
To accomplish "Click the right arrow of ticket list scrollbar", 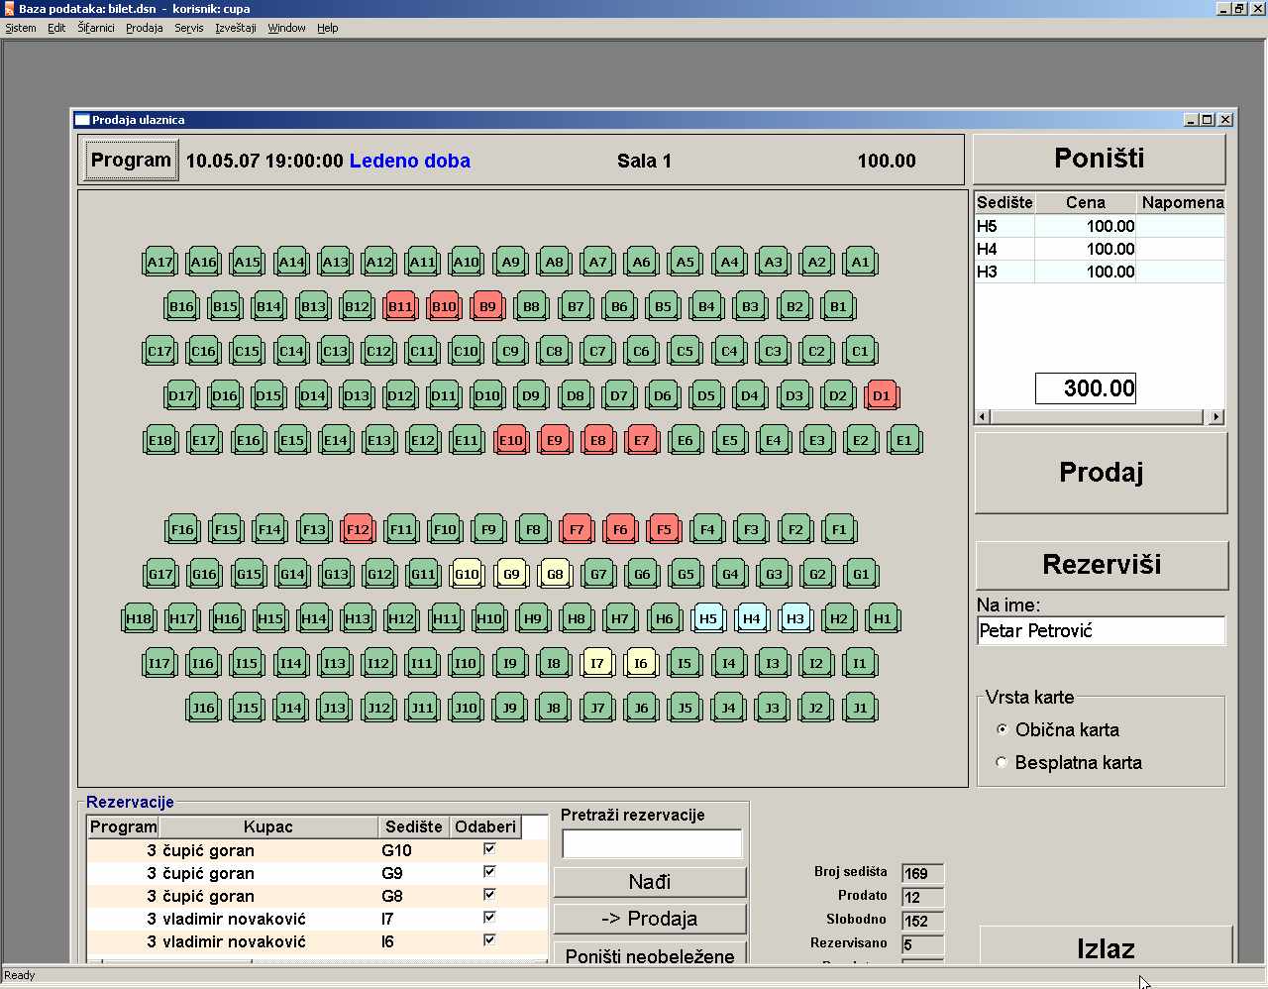I will point(1217,417).
